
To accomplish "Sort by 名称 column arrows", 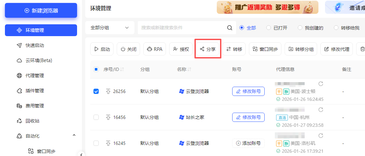I will [189, 69].
